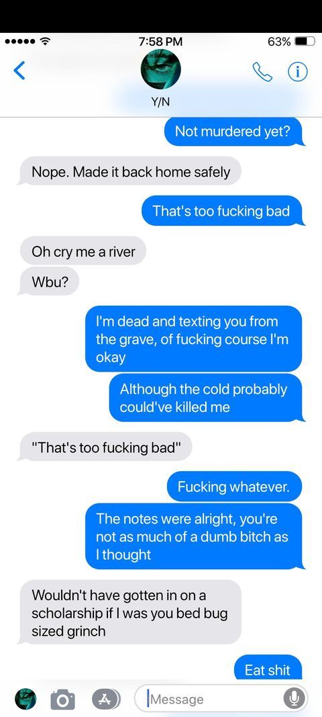Open the App Store apps icon
The height and width of the screenshot is (717, 322).
(x=106, y=699)
